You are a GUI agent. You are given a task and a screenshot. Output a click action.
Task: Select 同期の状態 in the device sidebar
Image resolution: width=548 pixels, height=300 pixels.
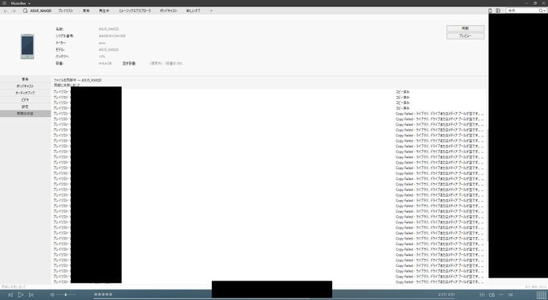25,114
